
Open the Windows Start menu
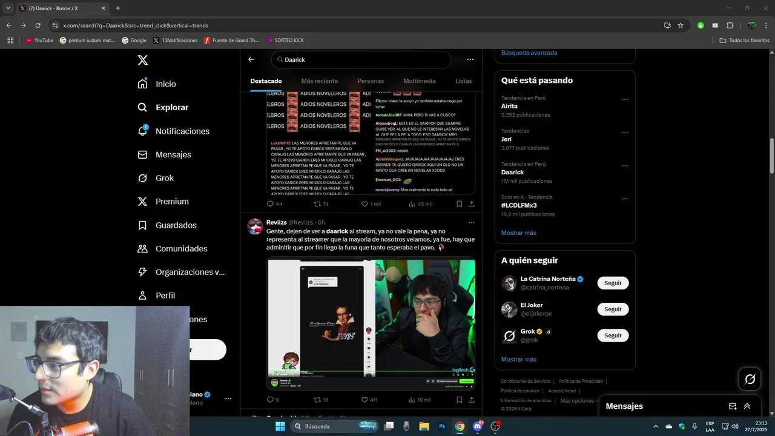click(x=280, y=426)
